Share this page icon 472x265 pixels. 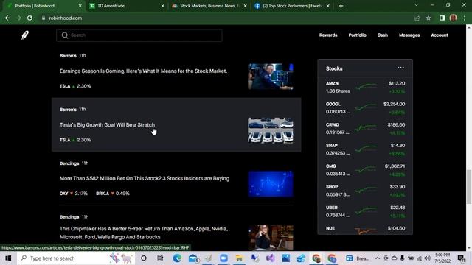coord(417,18)
